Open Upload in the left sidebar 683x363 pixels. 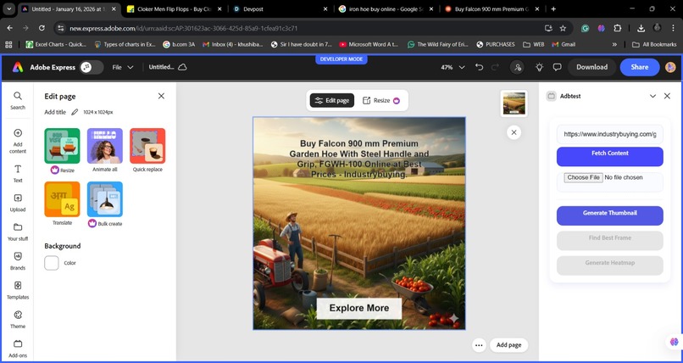(x=18, y=203)
